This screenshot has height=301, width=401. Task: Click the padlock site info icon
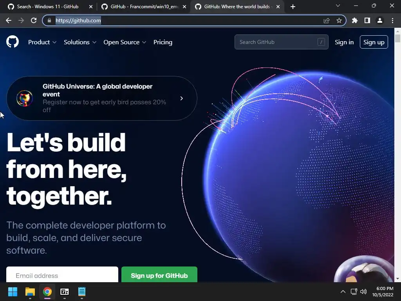[x=49, y=20]
